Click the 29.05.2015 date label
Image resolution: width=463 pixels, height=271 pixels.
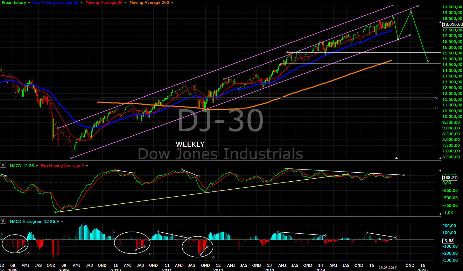coord(387,268)
